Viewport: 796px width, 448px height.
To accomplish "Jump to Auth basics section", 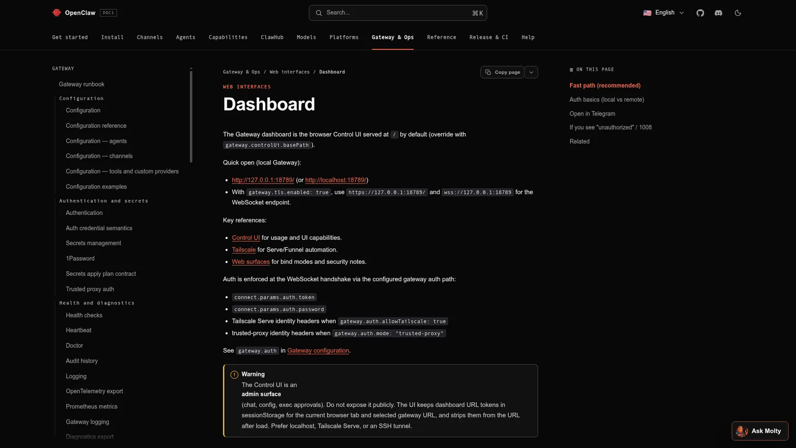I will (x=607, y=100).
